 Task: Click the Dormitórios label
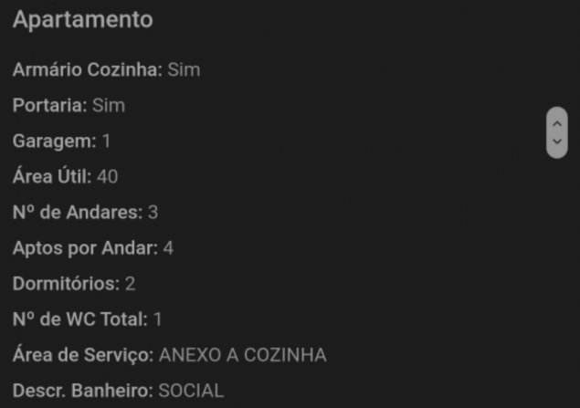tap(66, 284)
